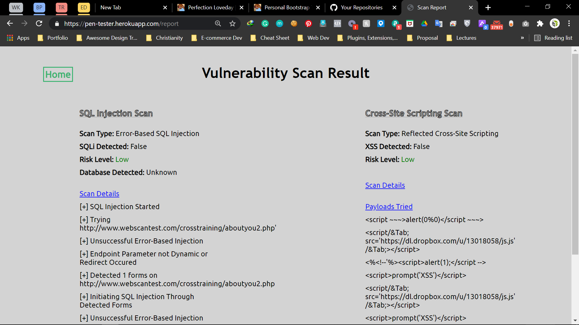Open the WK tab group
The height and width of the screenshot is (325, 579).
point(16,8)
